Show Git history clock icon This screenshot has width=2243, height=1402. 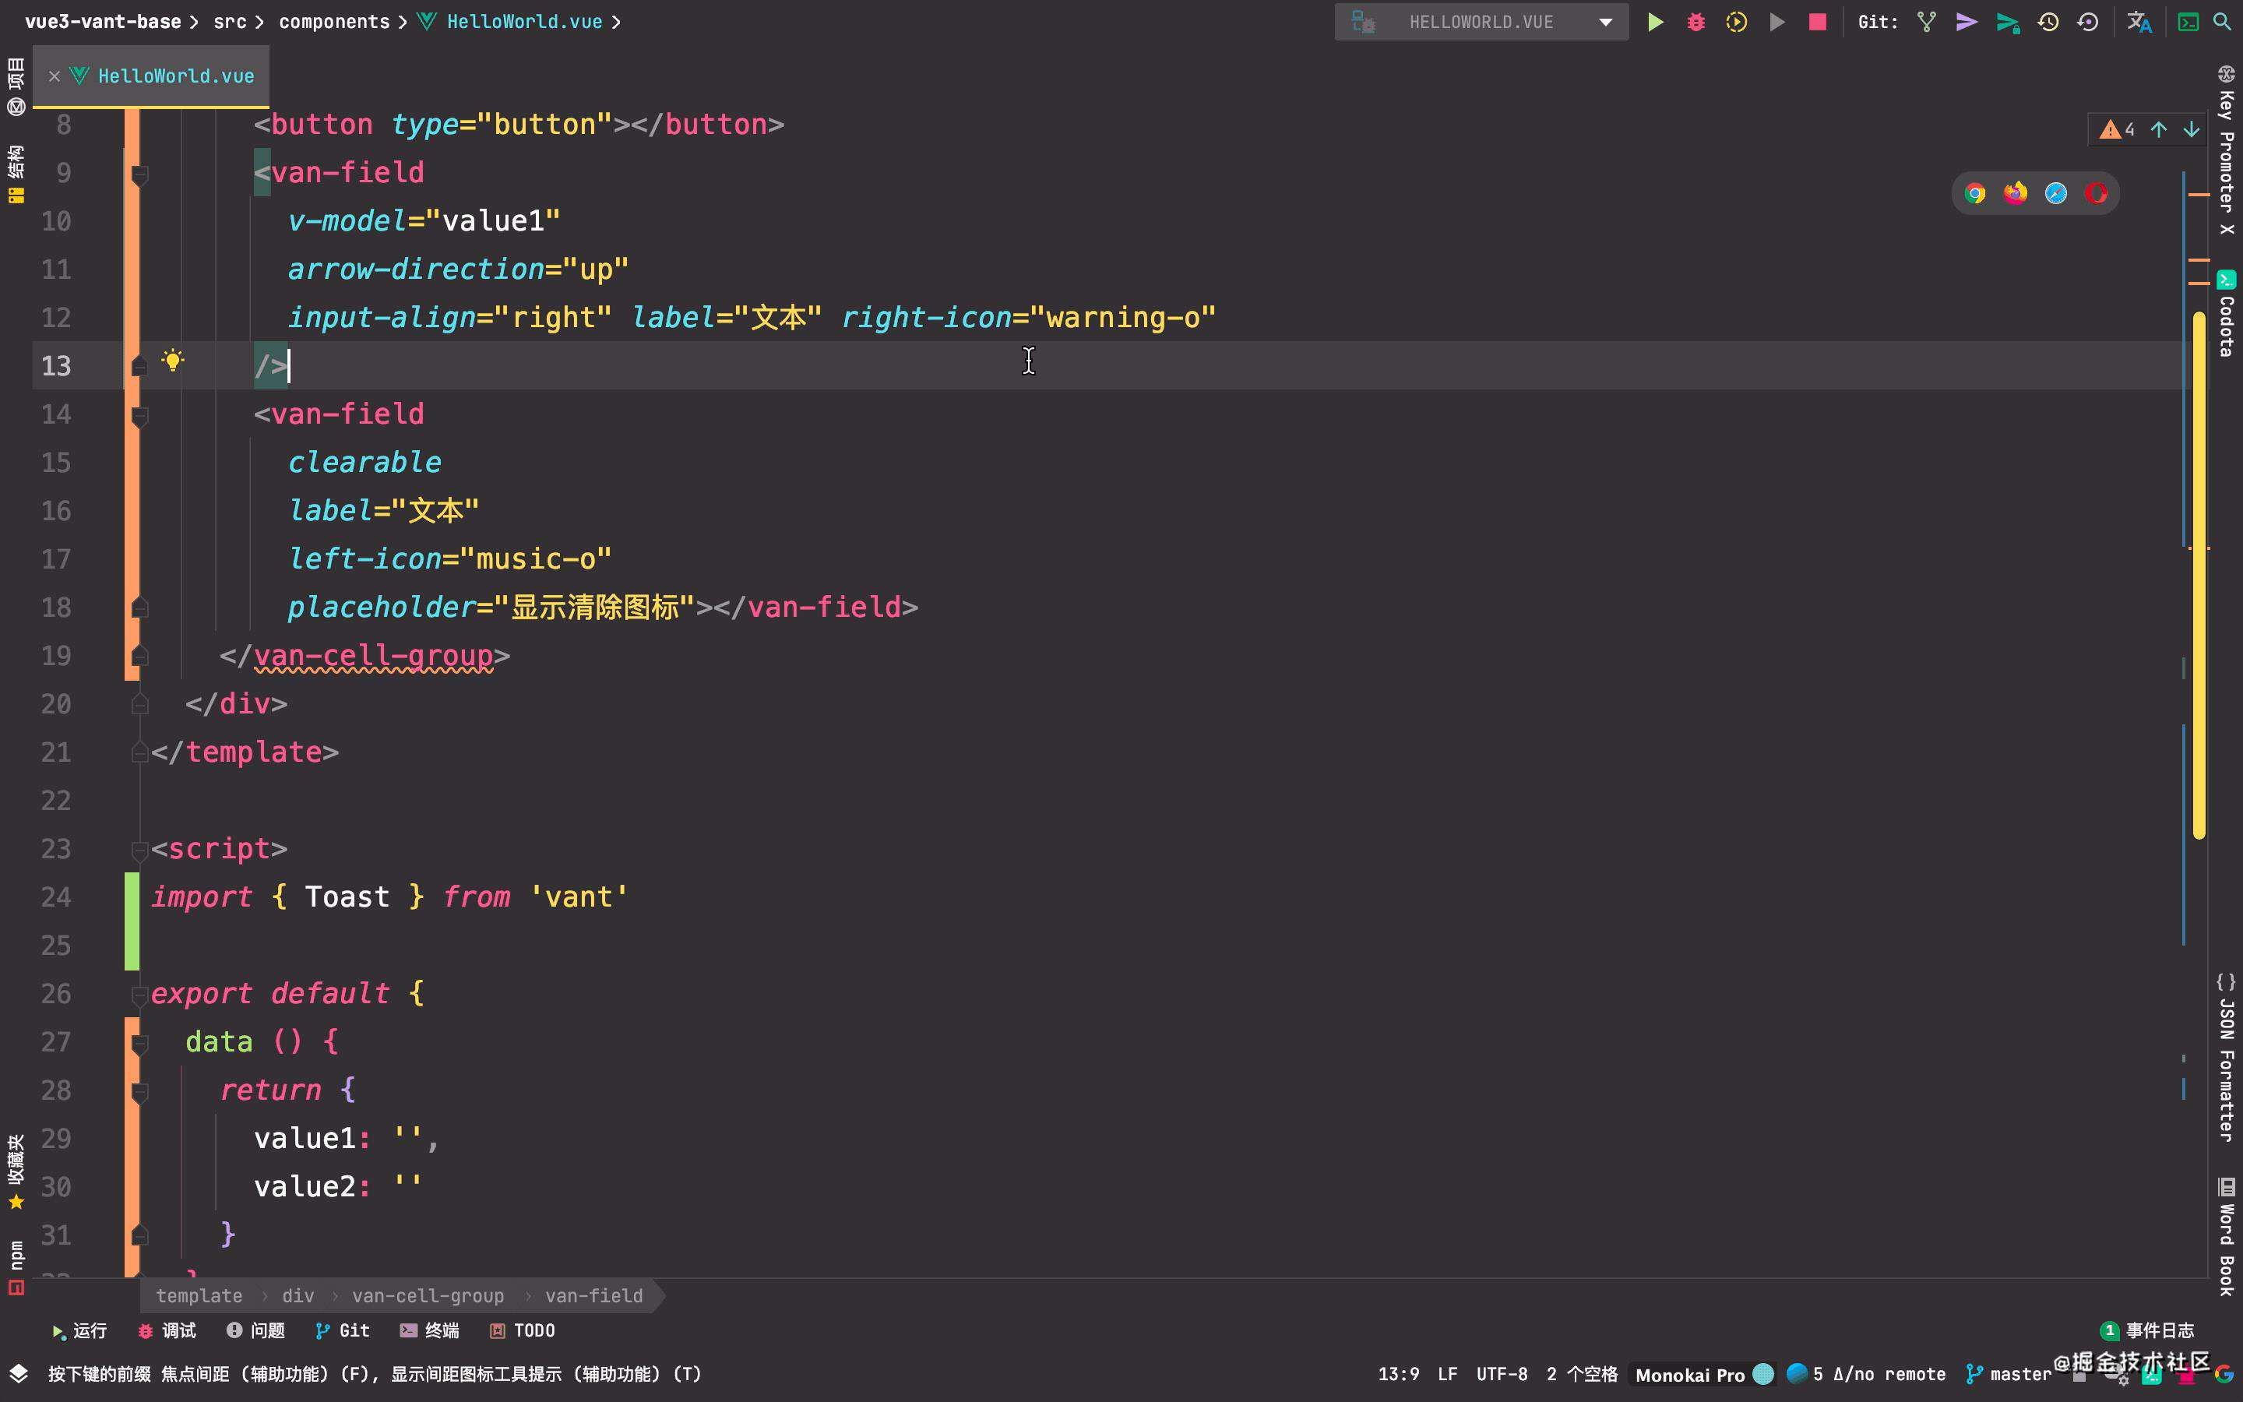pos(2048,21)
